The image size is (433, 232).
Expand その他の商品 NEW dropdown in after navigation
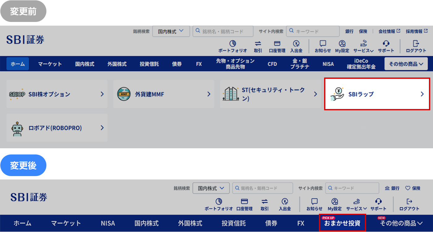(x=401, y=223)
